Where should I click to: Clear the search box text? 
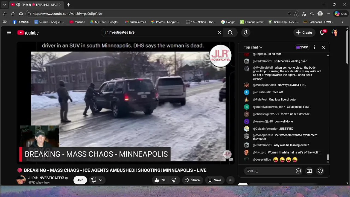coord(219,33)
